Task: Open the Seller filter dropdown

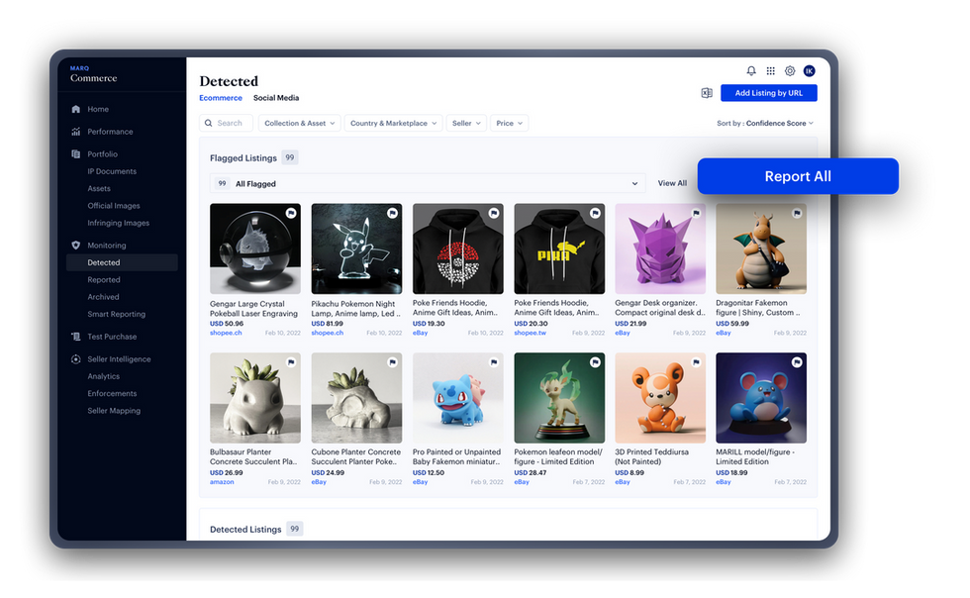Action: pyautogui.click(x=466, y=123)
